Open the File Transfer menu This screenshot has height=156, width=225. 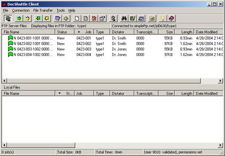coord(43,10)
